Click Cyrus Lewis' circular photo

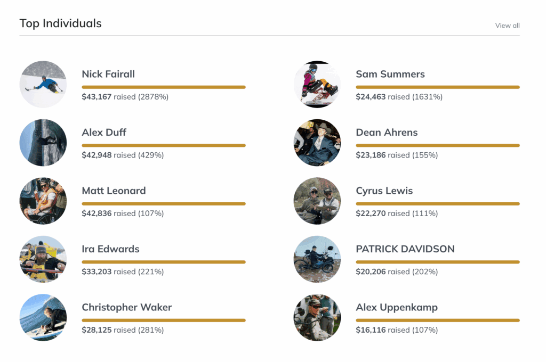[x=317, y=201]
